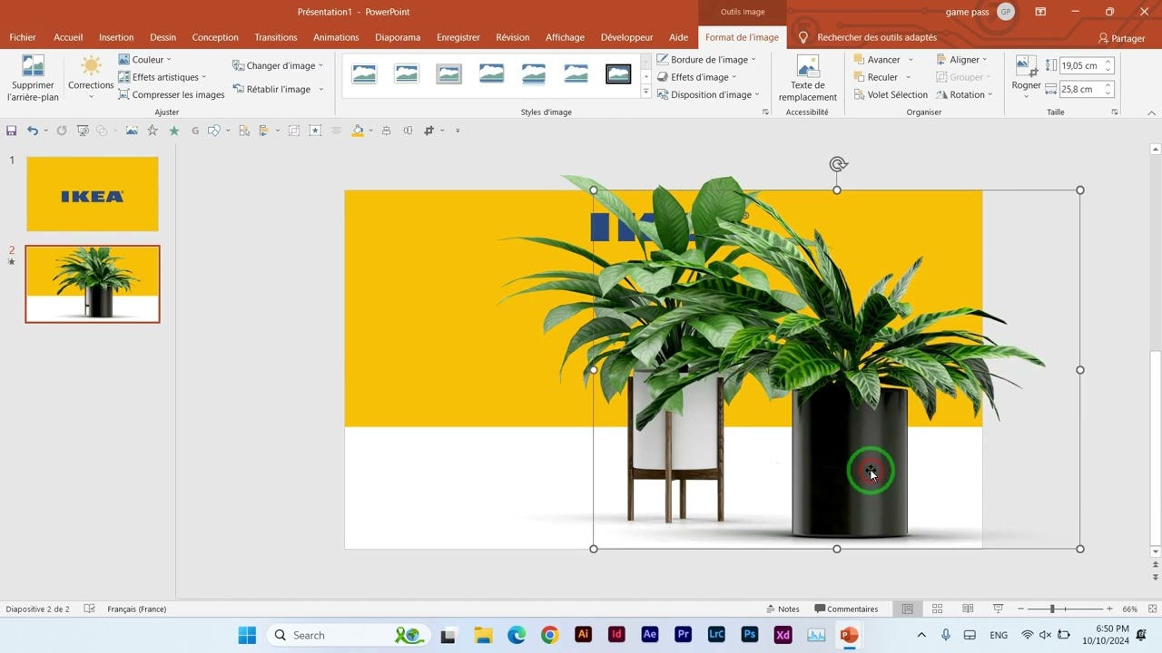
Task: Open the Corrections brightness menu
Action: point(91,78)
